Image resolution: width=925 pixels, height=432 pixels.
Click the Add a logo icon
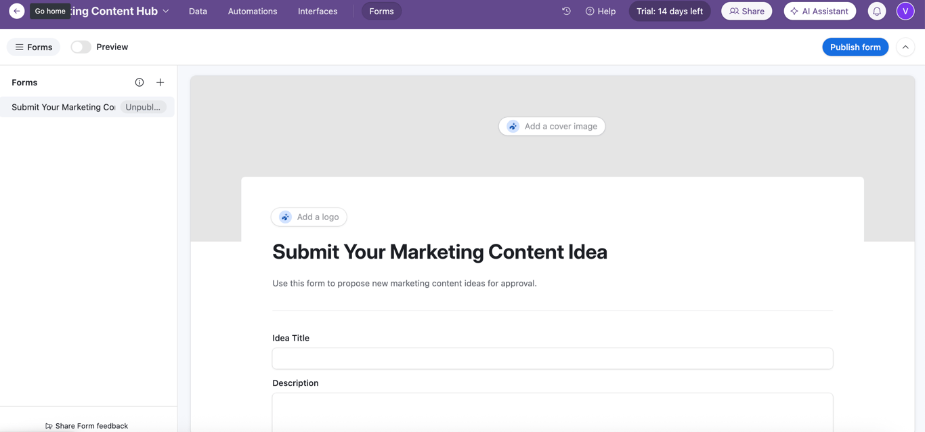point(286,217)
